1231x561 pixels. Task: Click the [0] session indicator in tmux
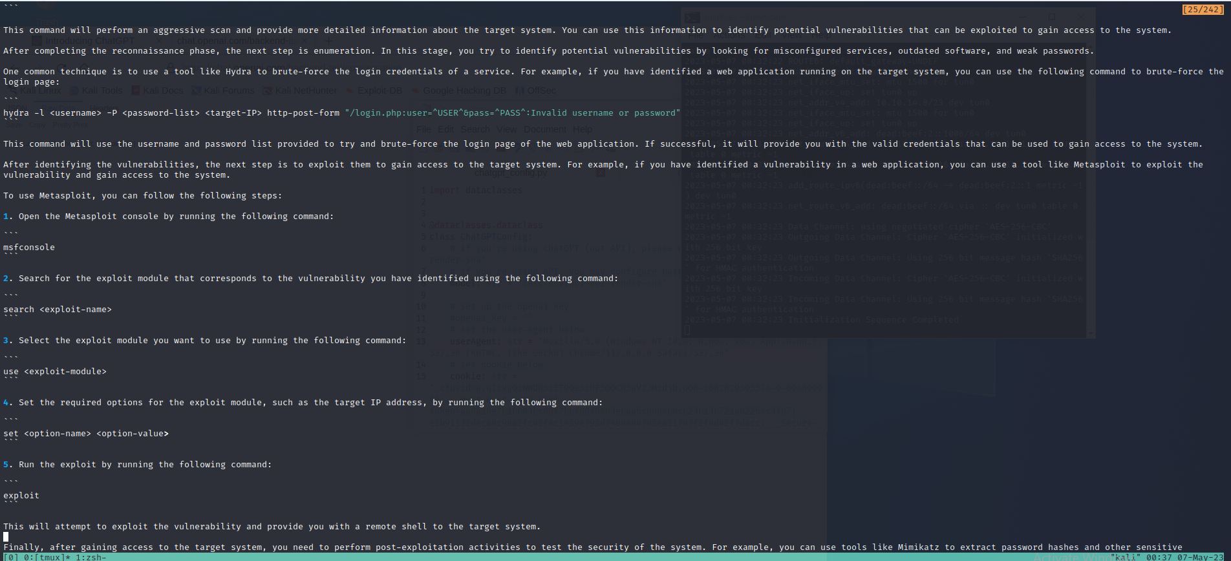click(x=10, y=556)
